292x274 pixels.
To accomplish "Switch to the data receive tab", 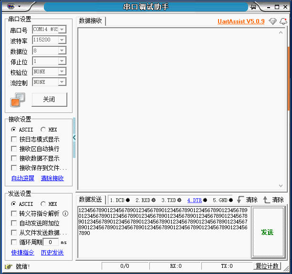I will coord(91,21).
